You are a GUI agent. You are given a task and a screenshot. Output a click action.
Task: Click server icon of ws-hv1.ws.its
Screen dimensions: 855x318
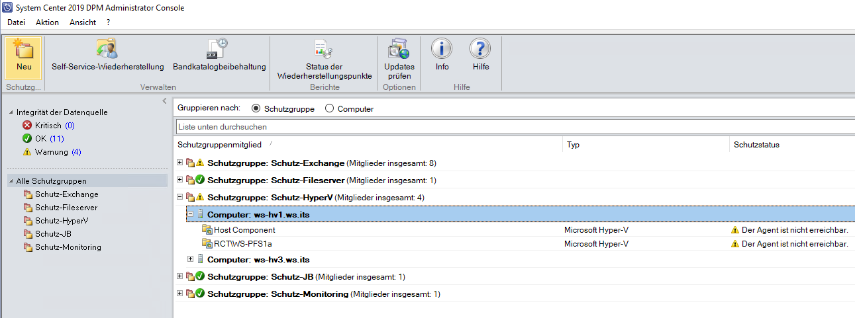click(201, 214)
